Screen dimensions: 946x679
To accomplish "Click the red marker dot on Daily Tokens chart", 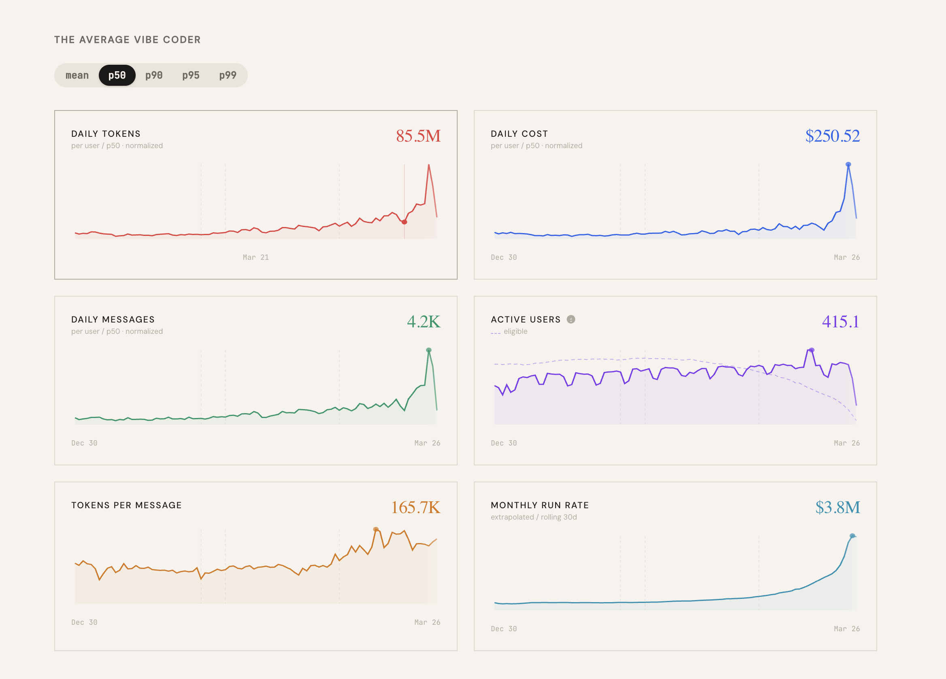I will 404,222.
